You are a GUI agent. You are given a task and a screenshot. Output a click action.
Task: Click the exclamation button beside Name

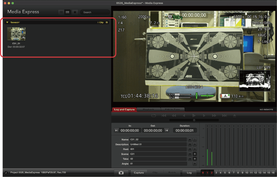[195, 139]
